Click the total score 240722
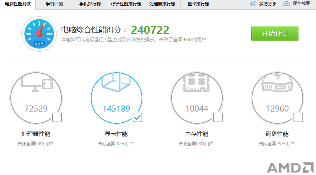Viewport: 316px width, 175px height. tap(150, 30)
